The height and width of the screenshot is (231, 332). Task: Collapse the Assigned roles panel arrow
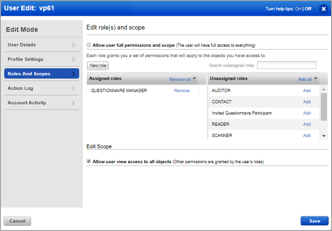click(195, 79)
